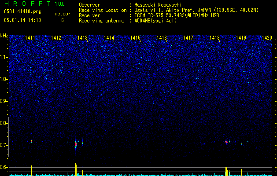Click time axis marker 1419
277x176 pixels.
[x=241, y=37]
